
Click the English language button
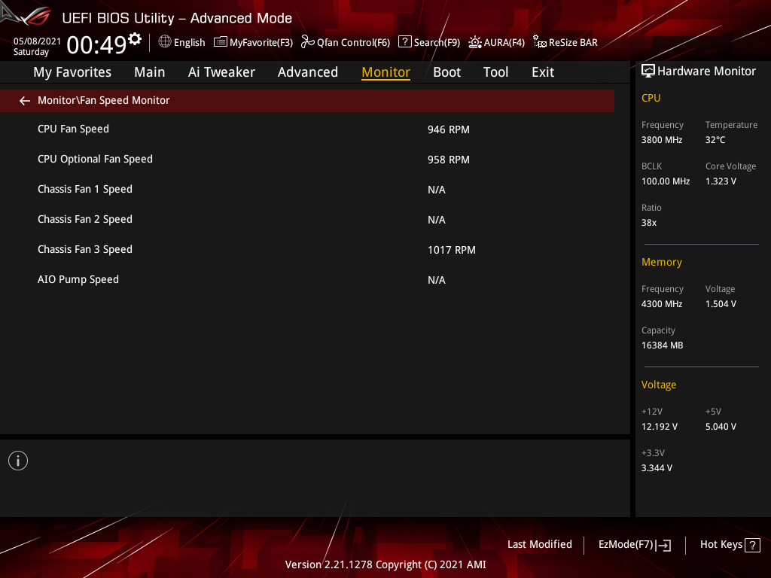pyautogui.click(x=189, y=43)
